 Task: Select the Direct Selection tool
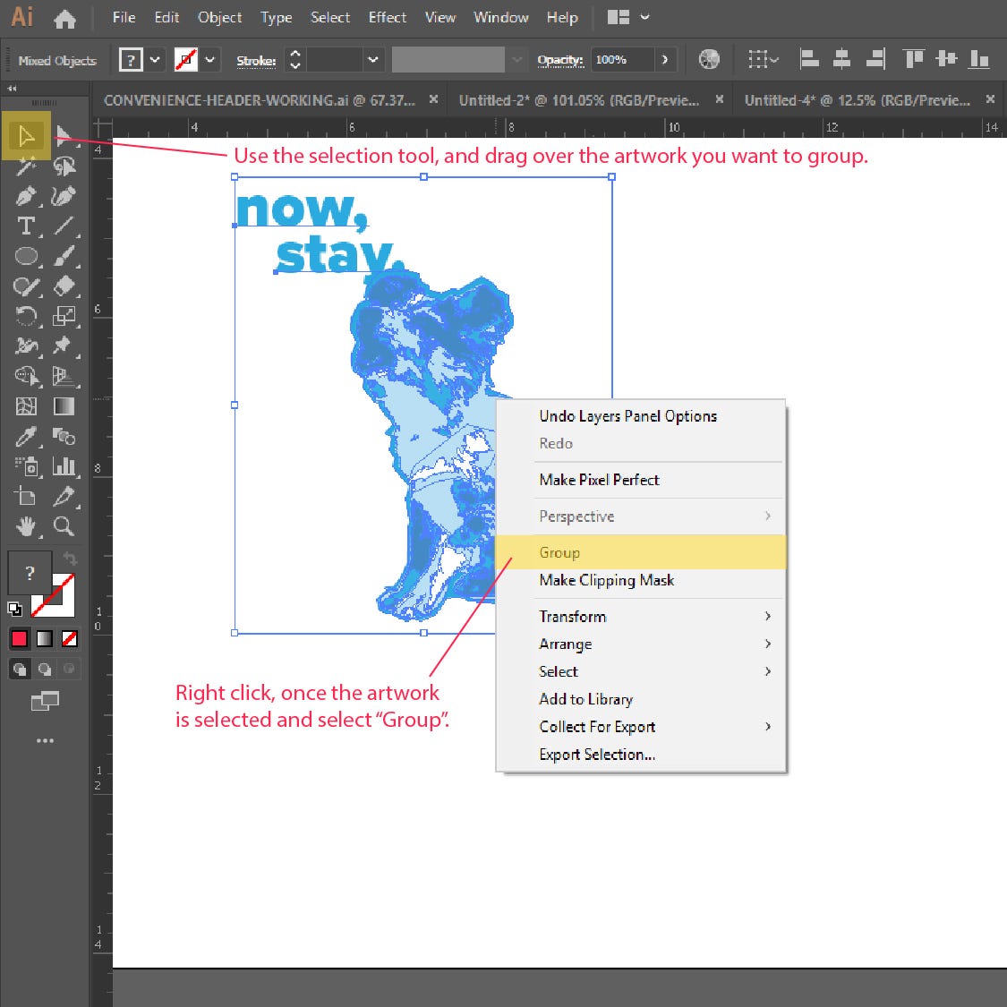click(63, 136)
